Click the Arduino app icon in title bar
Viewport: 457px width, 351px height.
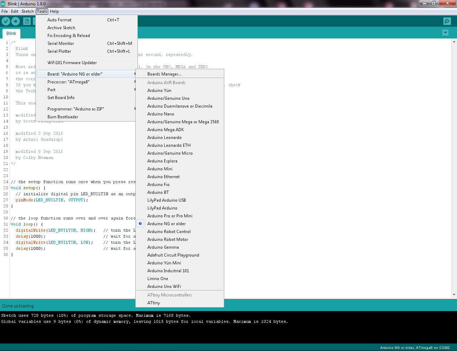(x=3, y=4)
